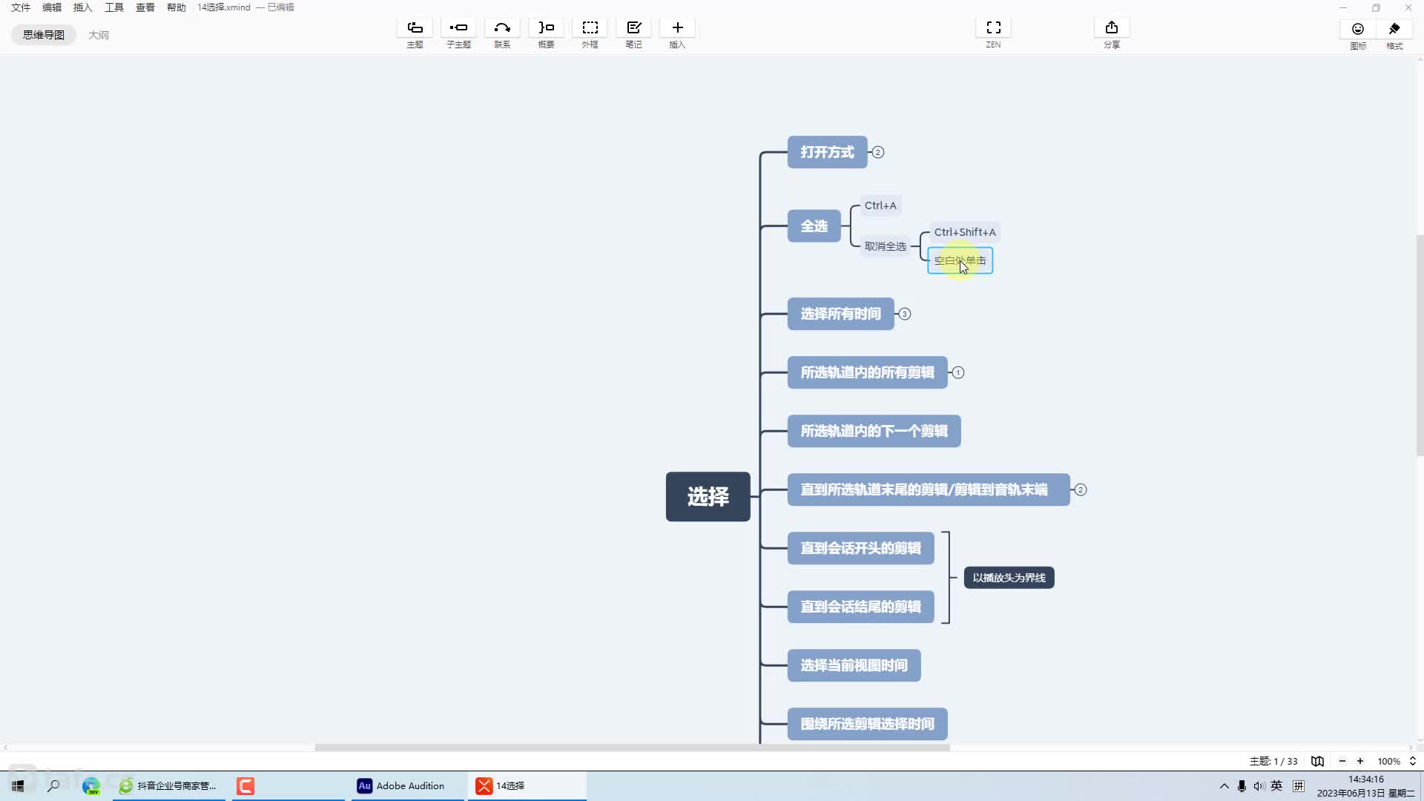Select the Relationship (联系) tool

(x=502, y=28)
